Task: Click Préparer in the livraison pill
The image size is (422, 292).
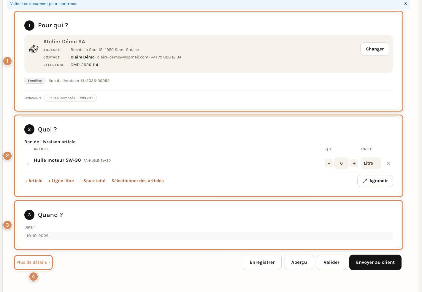Action: (86, 98)
